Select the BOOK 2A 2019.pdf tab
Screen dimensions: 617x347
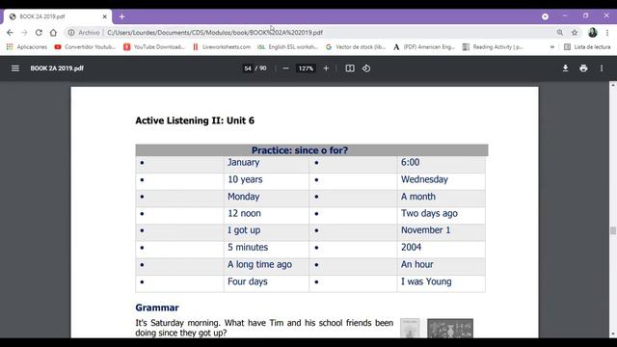pyautogui.click(x=58, y=16)
